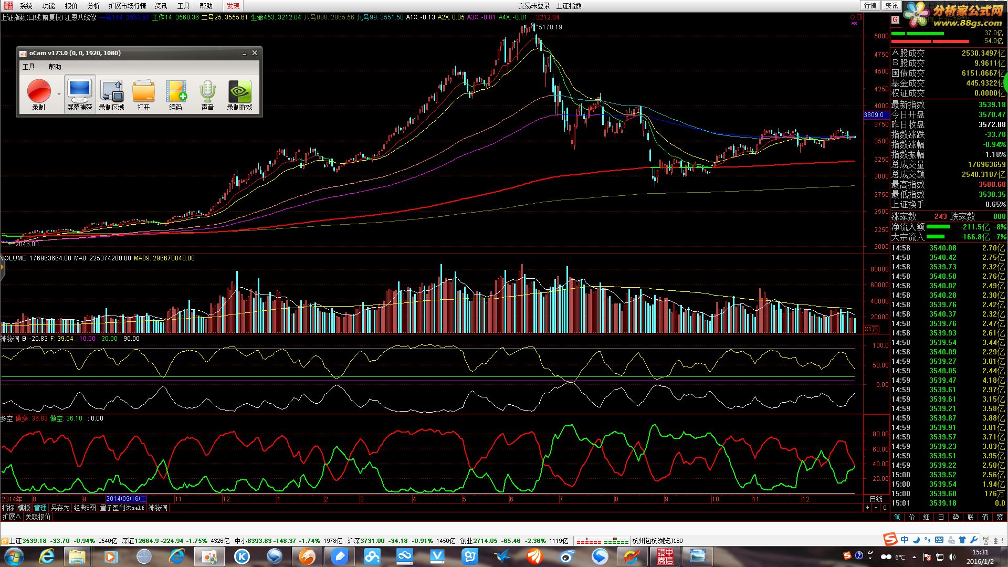Open the 扩展市场行情 menu
The image size is (1008, 567).
pos(128,6)
